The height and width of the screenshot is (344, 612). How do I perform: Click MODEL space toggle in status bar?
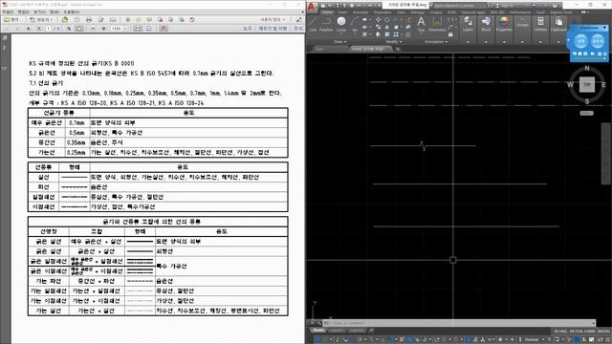(x=603, y=332)
